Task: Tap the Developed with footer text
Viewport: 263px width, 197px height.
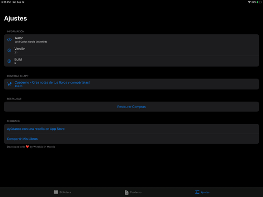Action: pyautogui.click(x=31, y=147)
